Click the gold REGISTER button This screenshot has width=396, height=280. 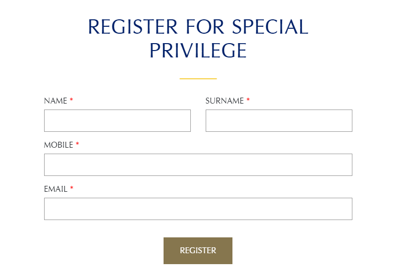pyautogui.click(x=198, y=251)
